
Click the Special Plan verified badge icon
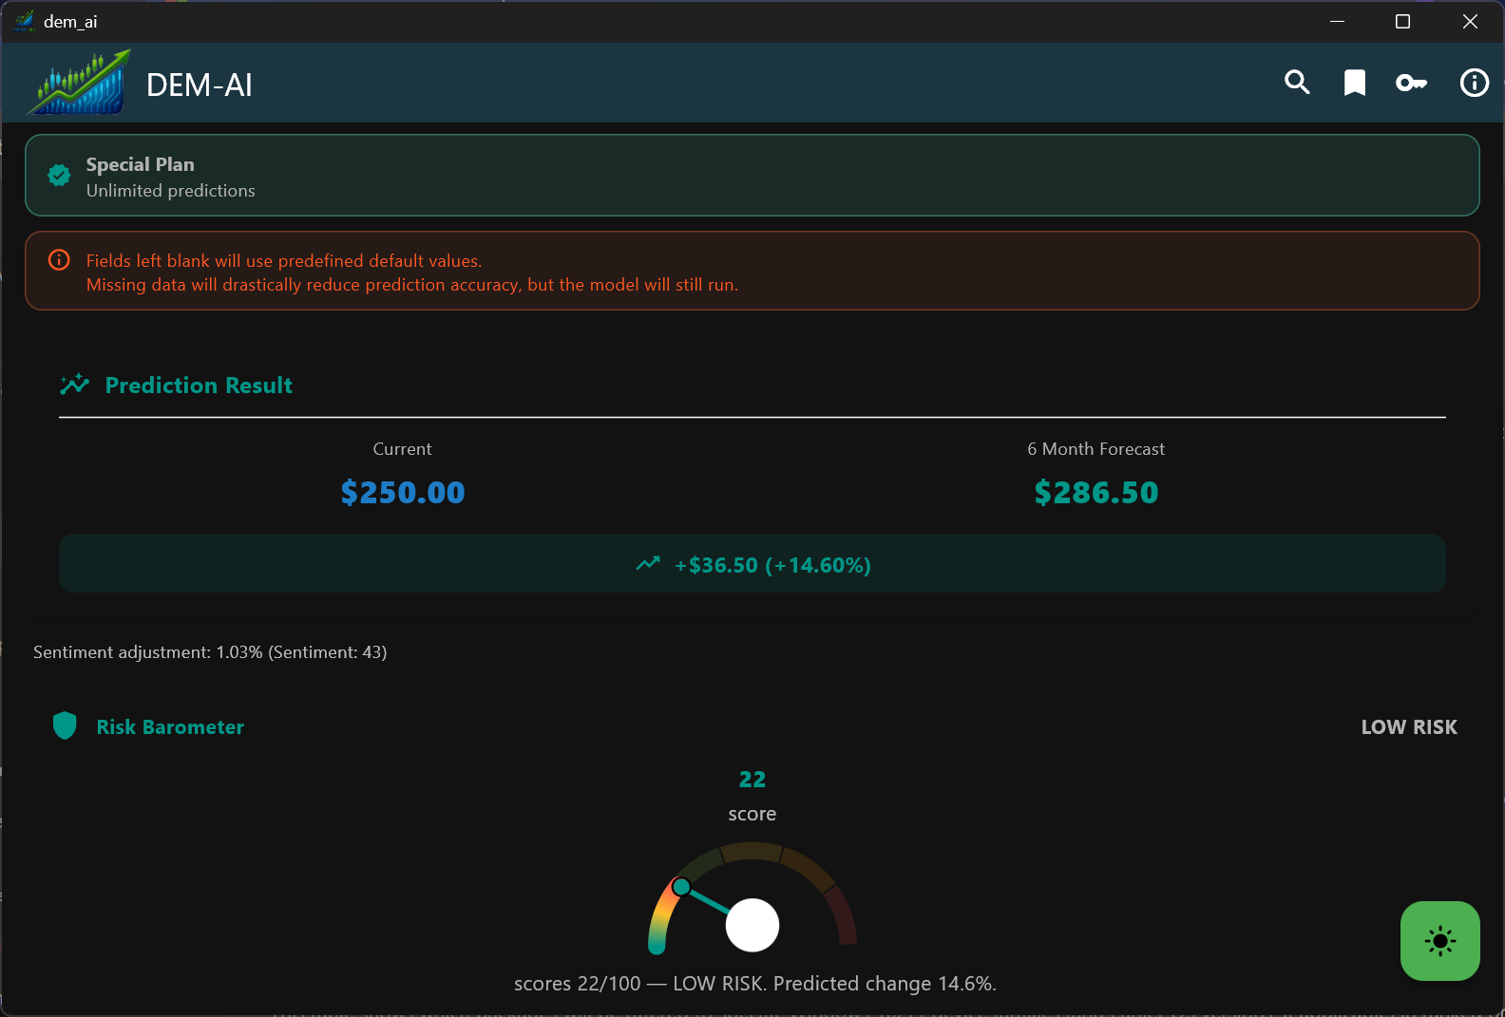(59, 176)
